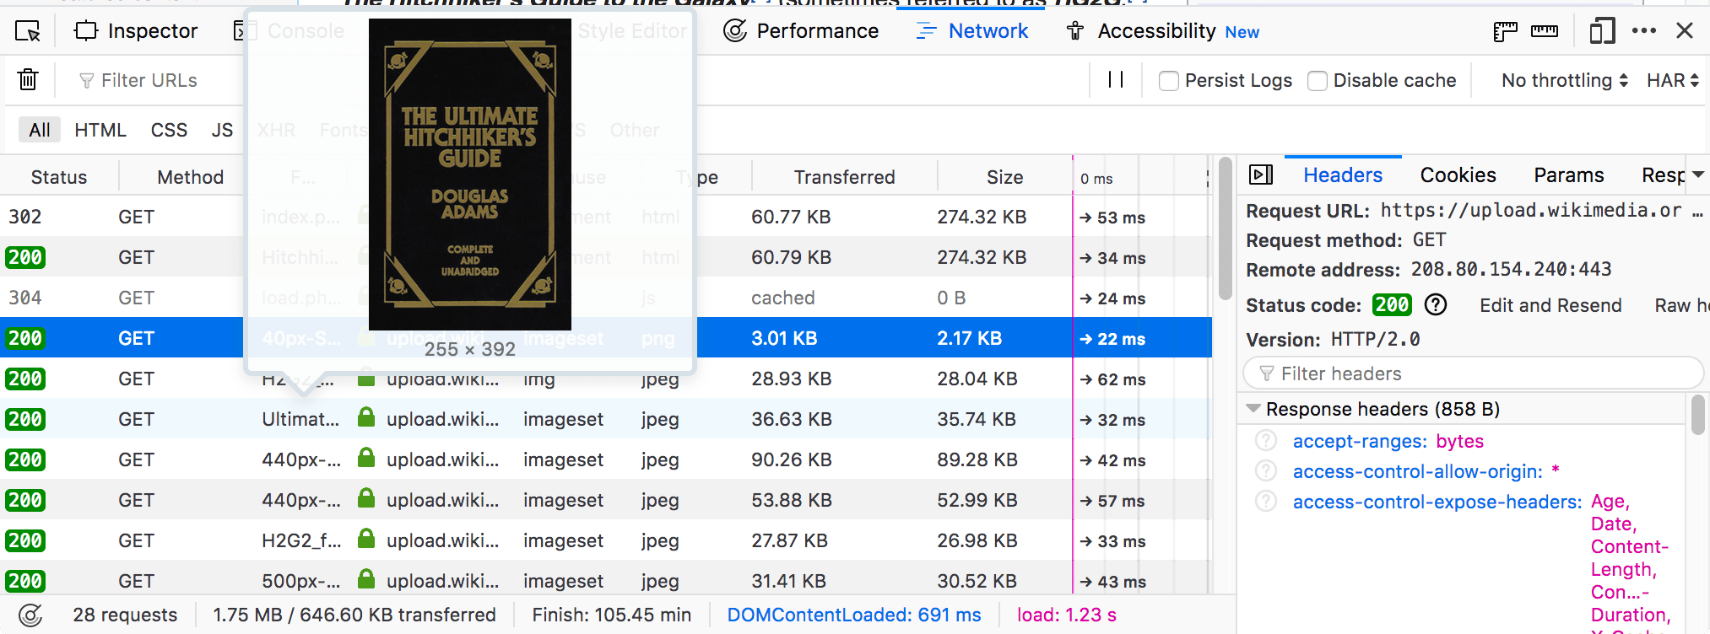
Task: Filter requests by JS
Action: (222, 130)
